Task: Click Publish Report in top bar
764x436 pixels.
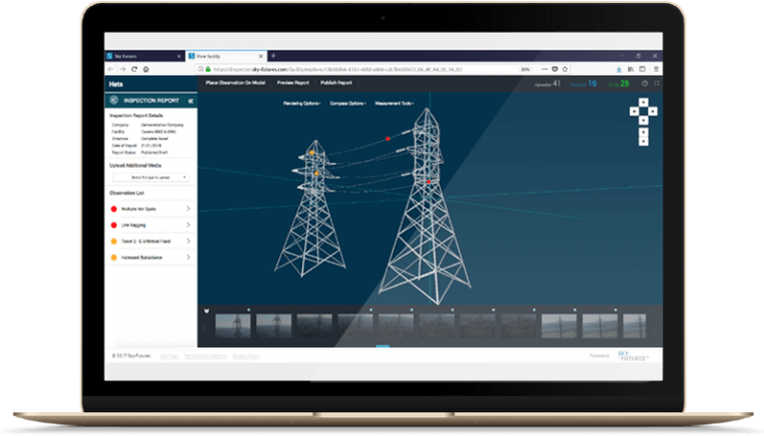Action: coord(336,82)
